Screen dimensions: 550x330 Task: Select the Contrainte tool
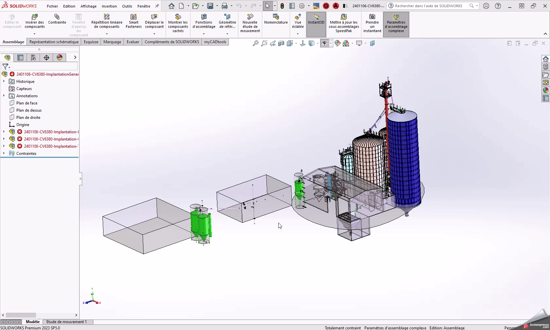[57, 19]
